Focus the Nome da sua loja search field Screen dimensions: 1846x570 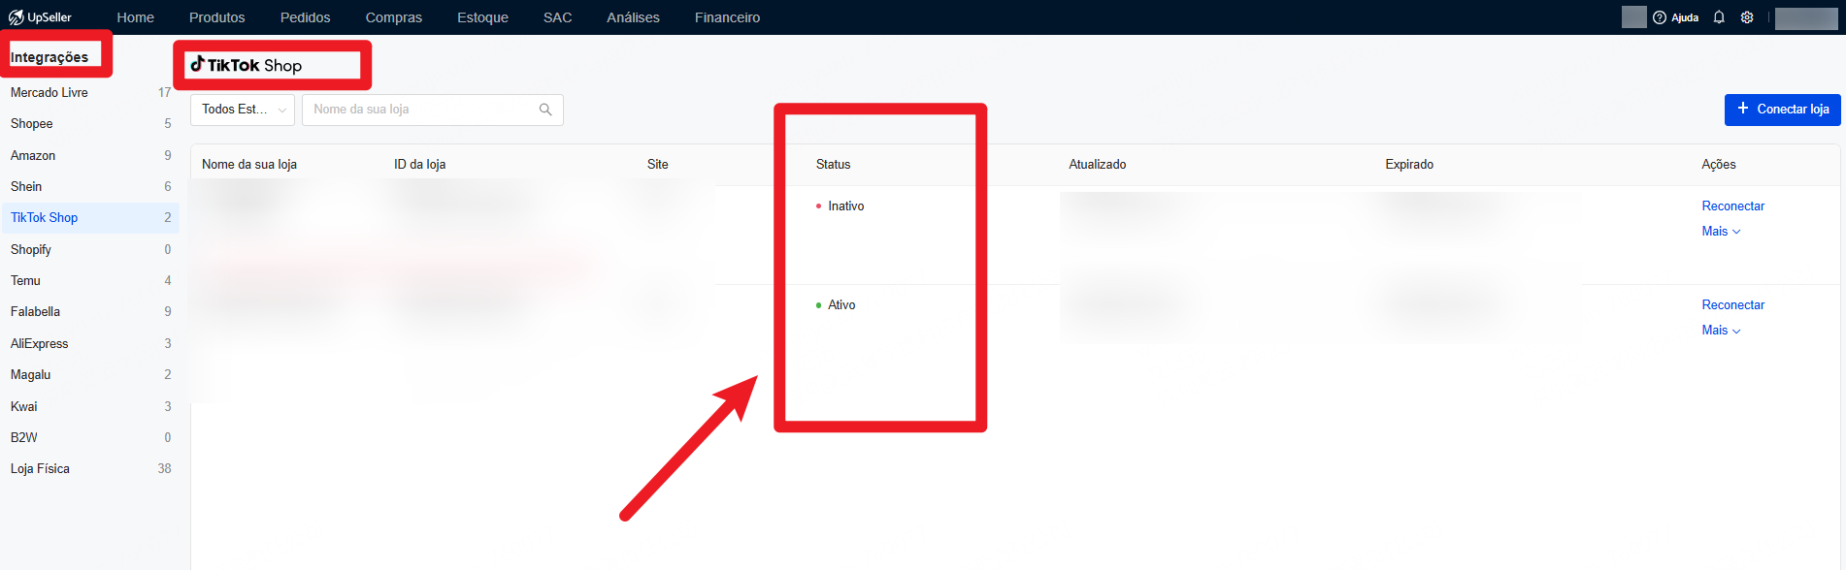(433, 110)
